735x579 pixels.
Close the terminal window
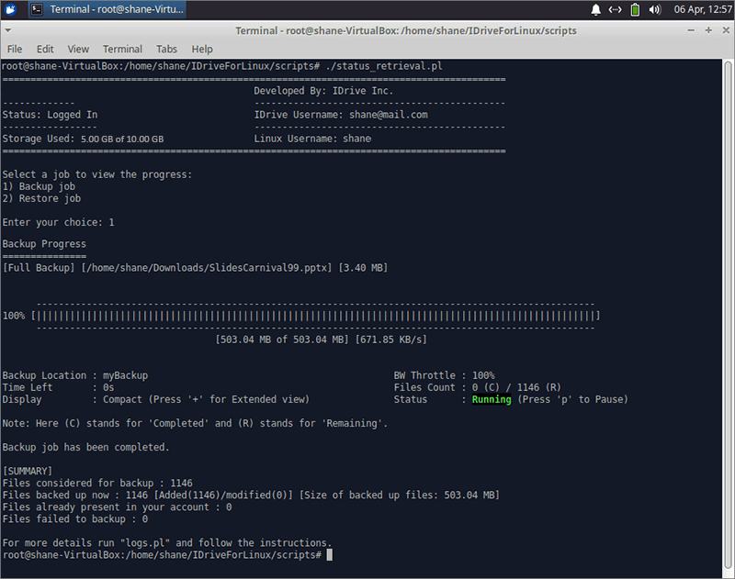(x=726, y=30)
